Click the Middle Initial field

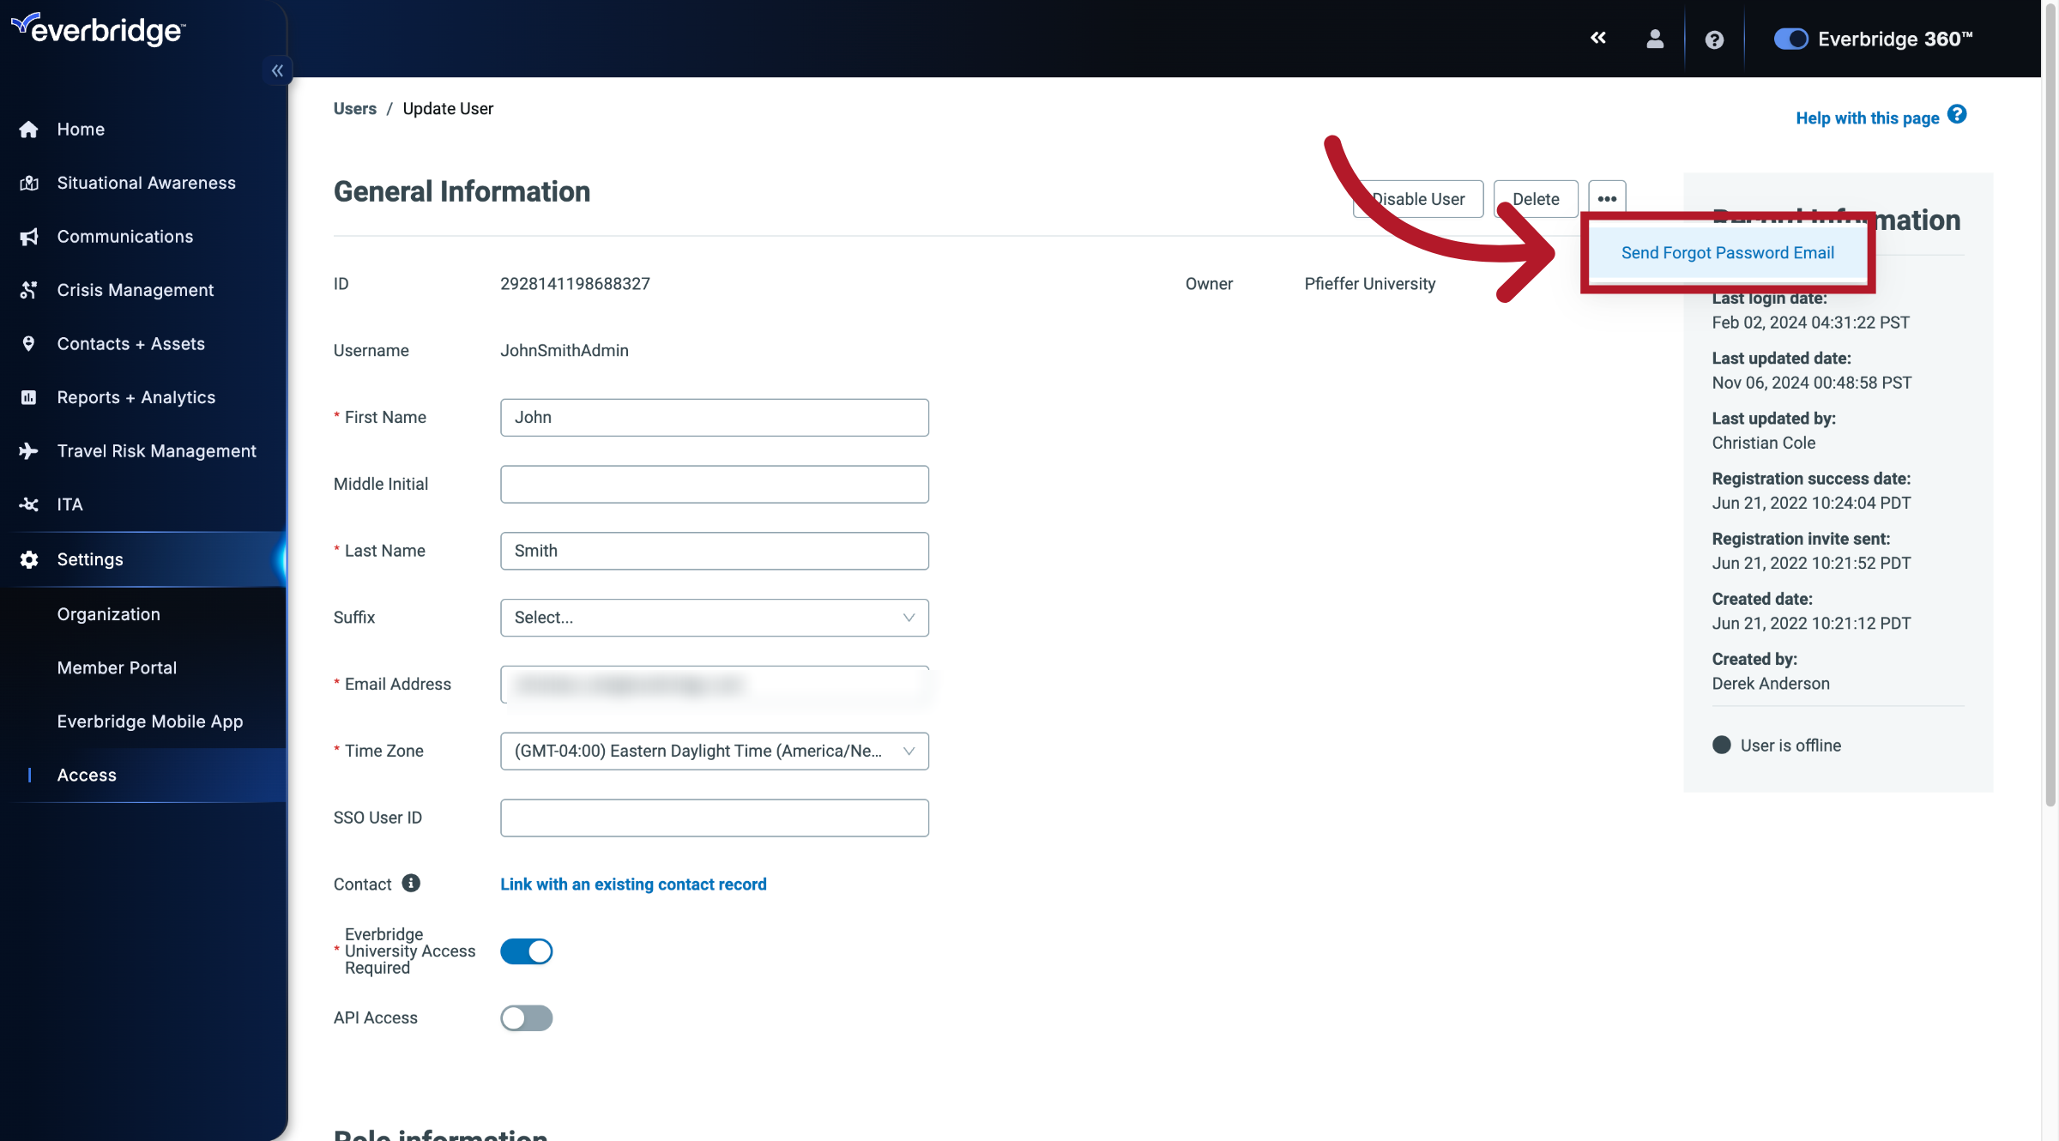pos(714,485)
